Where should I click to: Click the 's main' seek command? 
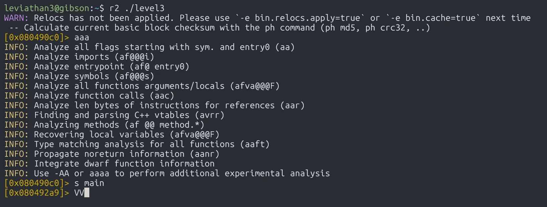pyautogui.click(x=89, y=183)
